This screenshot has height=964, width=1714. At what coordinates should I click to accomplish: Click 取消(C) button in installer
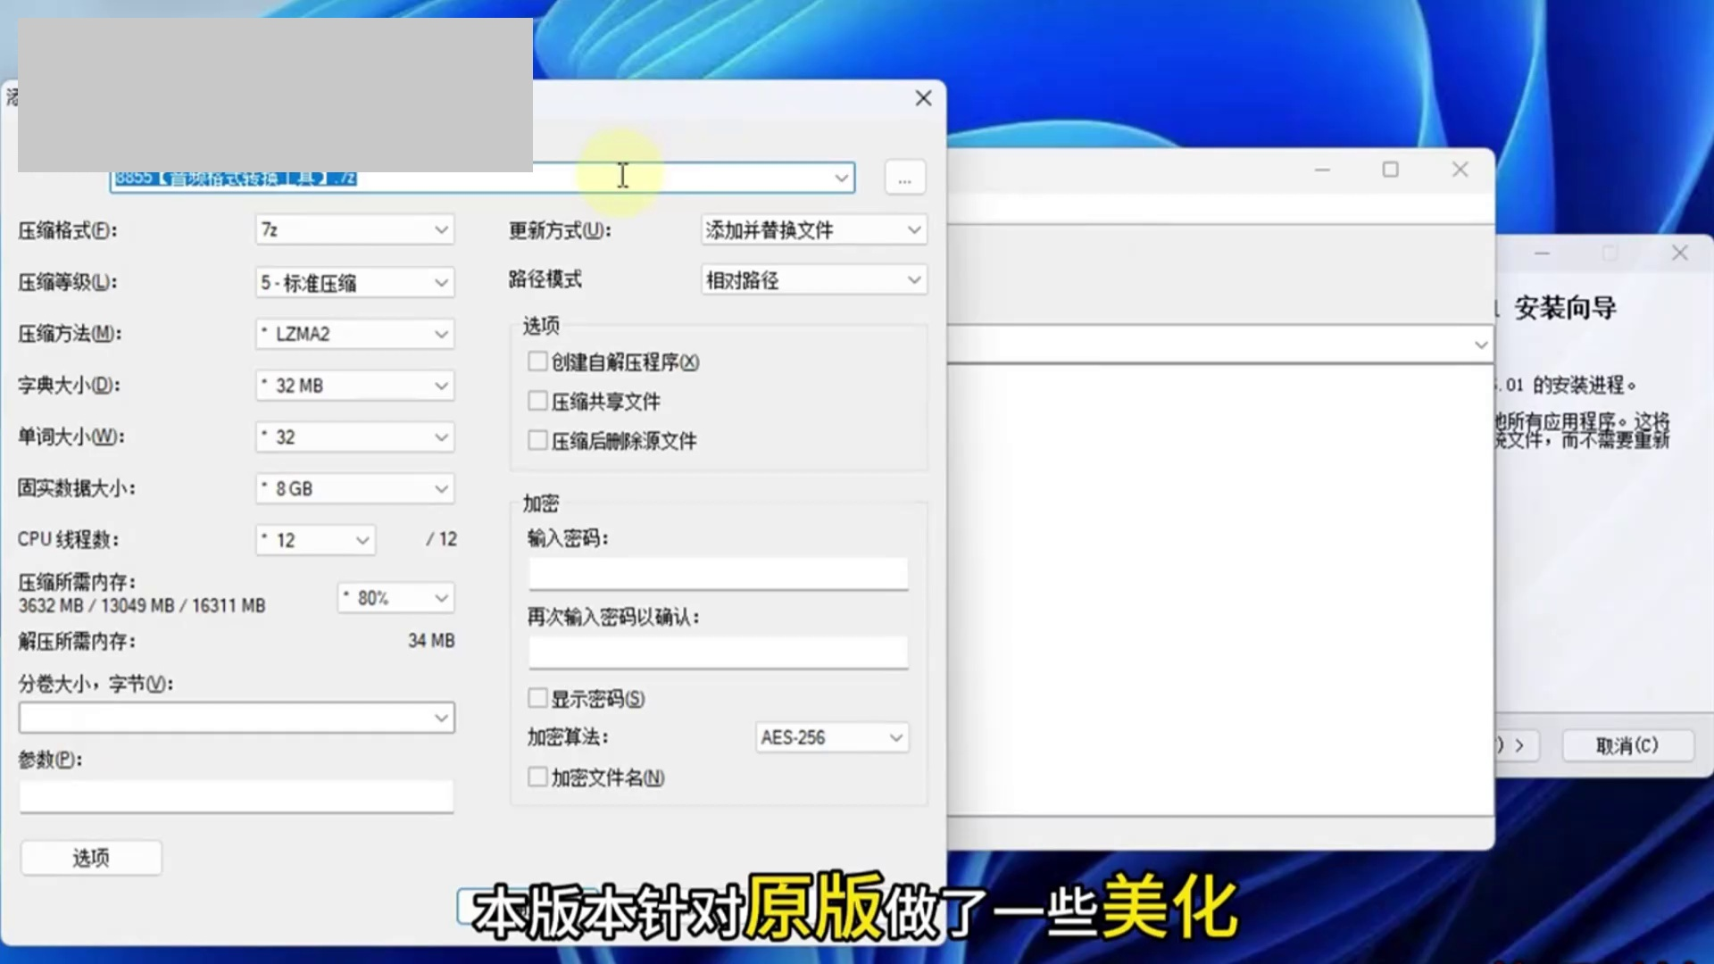tap(1627, 745)
